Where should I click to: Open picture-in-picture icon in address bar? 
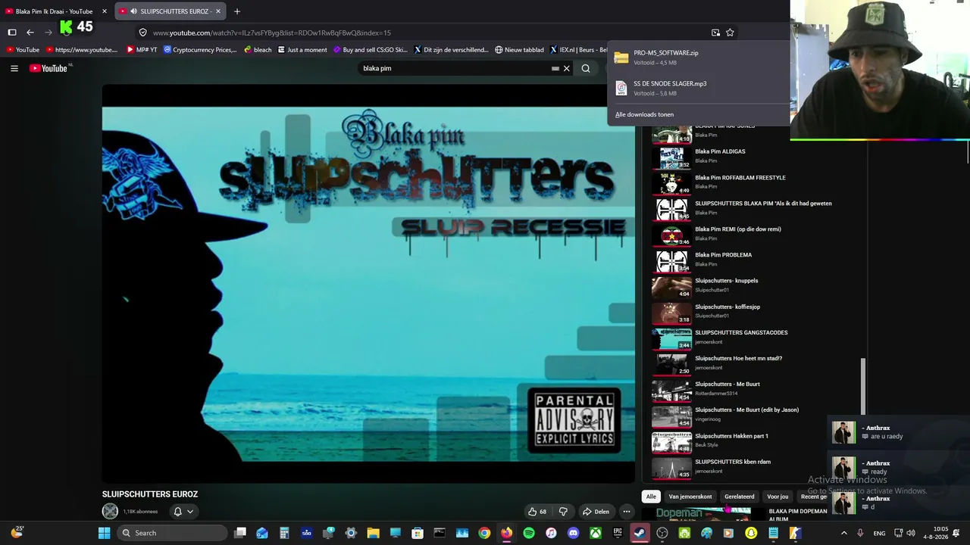point(715,33)
